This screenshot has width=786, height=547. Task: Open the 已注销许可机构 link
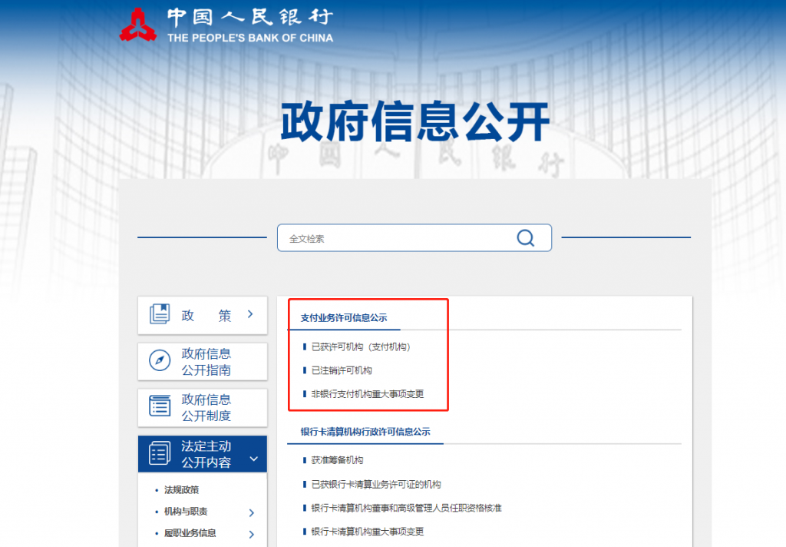pos(342,370)
